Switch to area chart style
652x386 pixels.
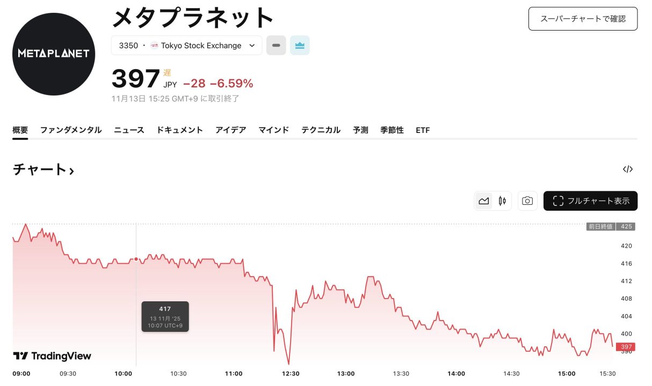(x=484, y=201)
